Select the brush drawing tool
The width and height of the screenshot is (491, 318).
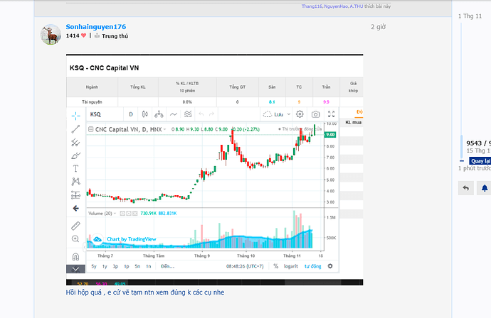pyautogui.click(x=75, y=155)
